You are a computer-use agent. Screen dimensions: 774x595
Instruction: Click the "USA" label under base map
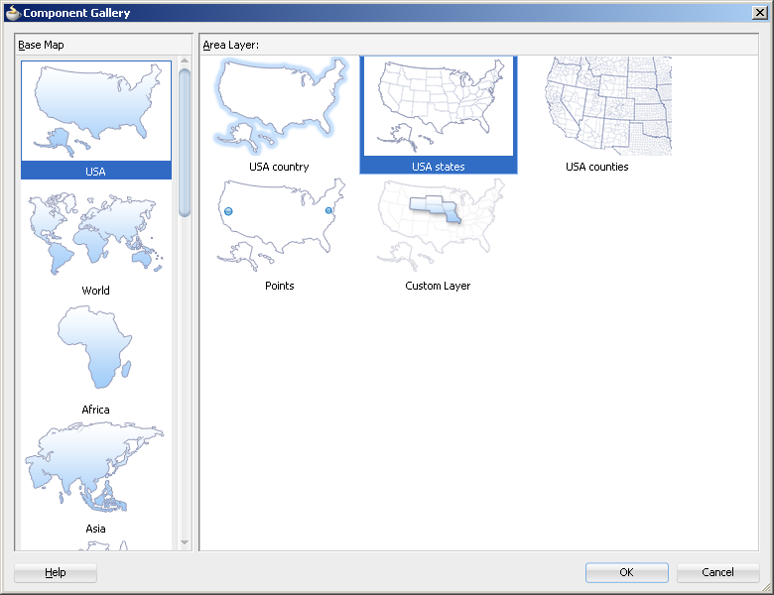click(x=96, y=172)
